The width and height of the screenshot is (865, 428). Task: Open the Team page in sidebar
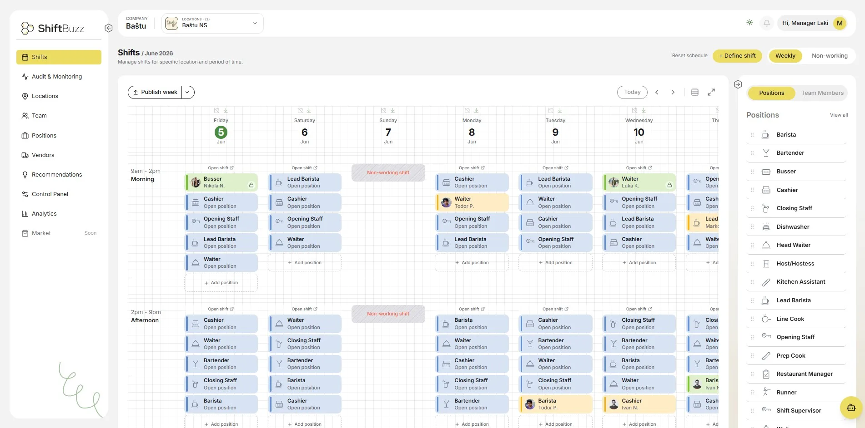(59, 116)
